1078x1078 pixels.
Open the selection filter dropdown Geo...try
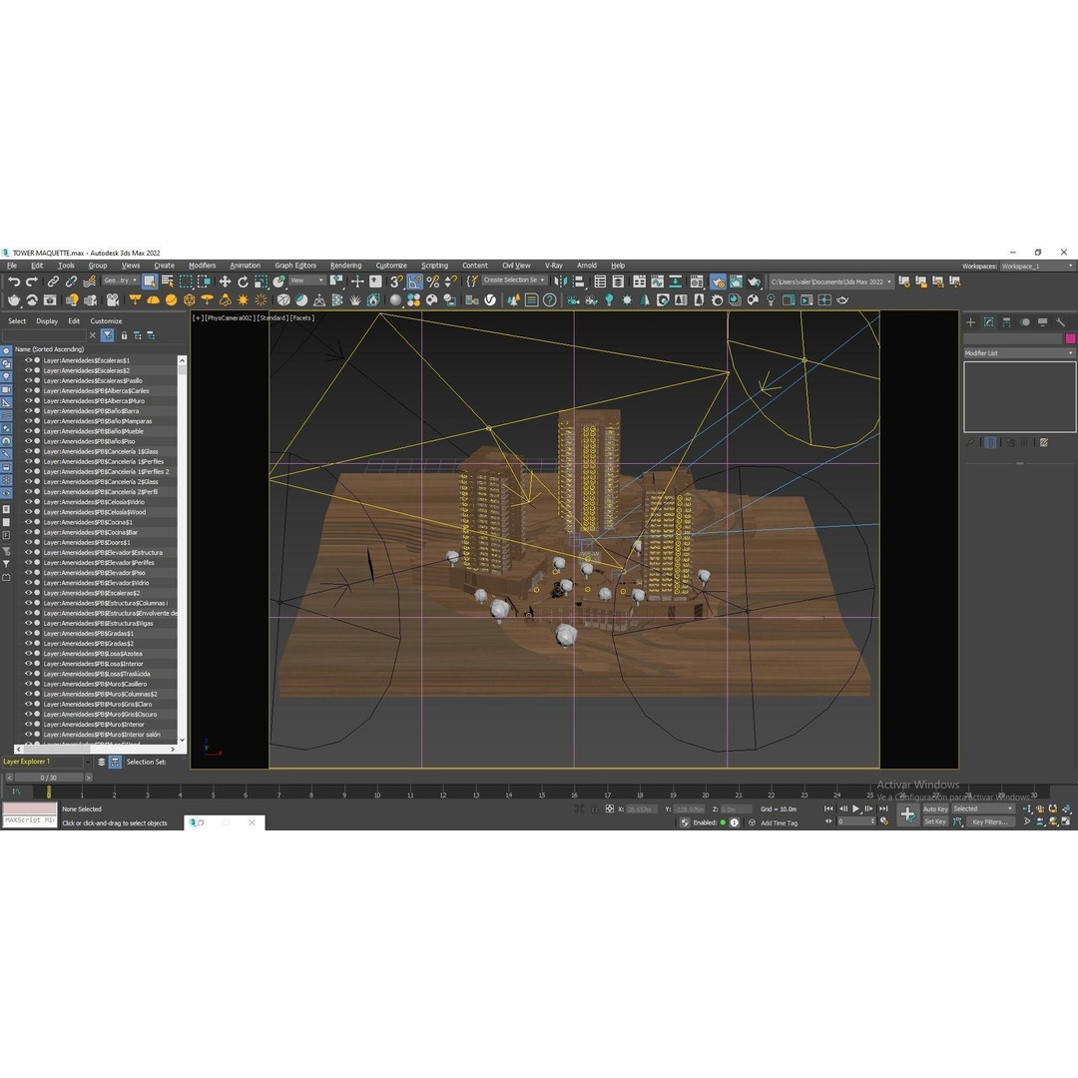[121, 280]
